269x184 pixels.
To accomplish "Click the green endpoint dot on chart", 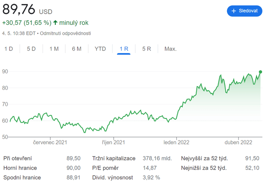I will point(261,72).
